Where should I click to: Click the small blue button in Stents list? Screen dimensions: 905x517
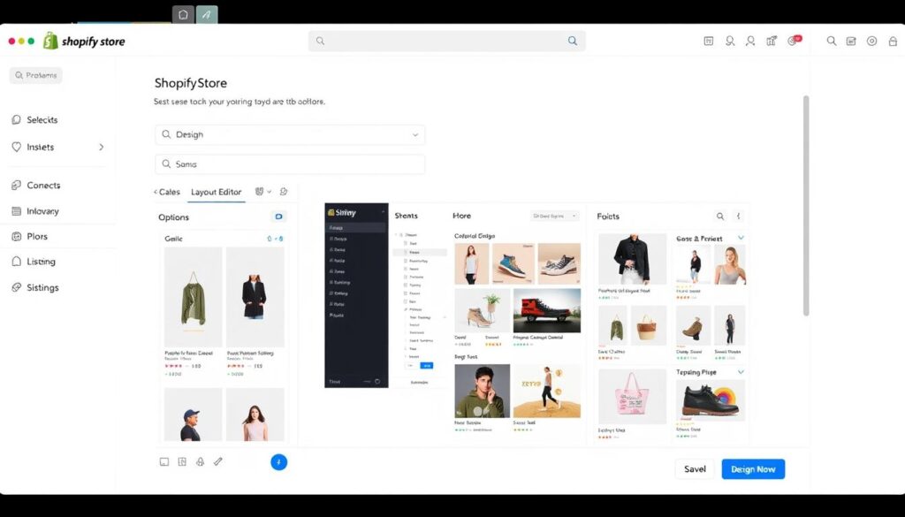coord(427,364)
